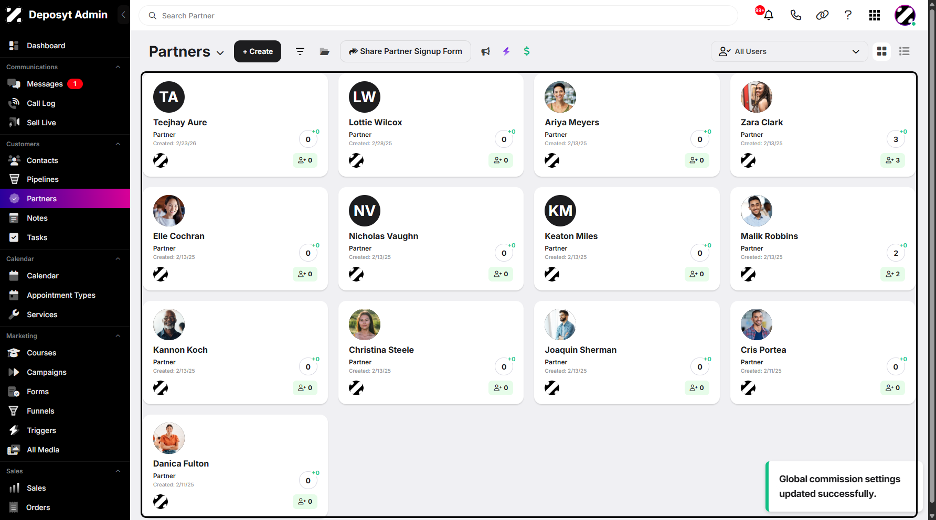Open the help question mark icon

pyautogui.click(x=848, y=15)
